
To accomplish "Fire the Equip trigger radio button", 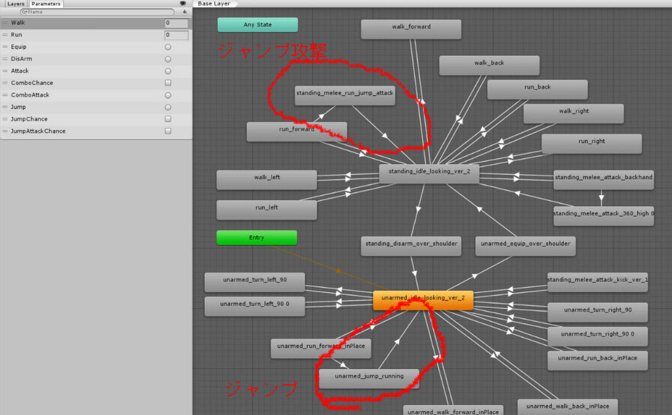I will 168,47.
